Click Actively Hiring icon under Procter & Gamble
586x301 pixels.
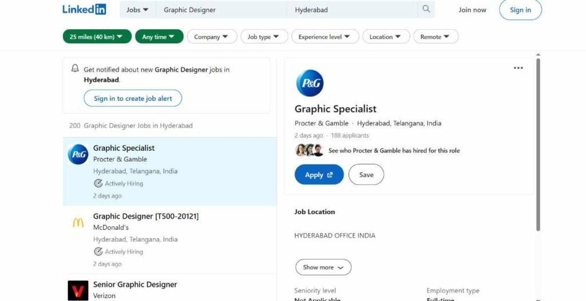[98, 183]
